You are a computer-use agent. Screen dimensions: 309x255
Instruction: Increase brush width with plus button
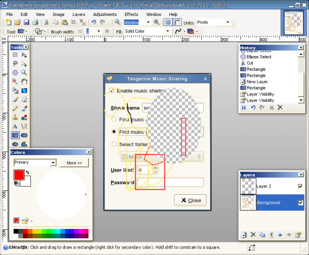coord(107,31)
